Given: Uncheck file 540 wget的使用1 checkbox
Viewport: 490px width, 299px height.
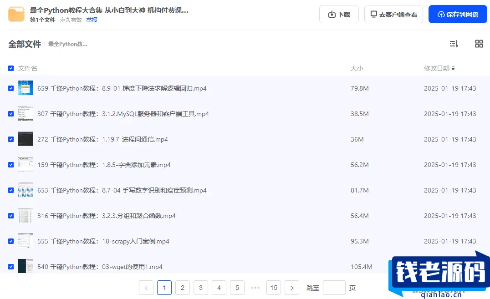Looking at the screenshot, I should coord(11,267).
